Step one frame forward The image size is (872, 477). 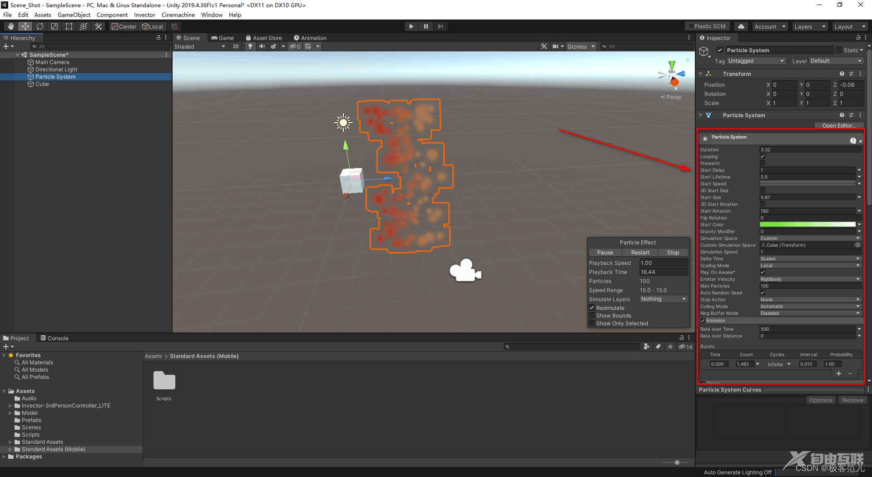[x=440, y=26]
